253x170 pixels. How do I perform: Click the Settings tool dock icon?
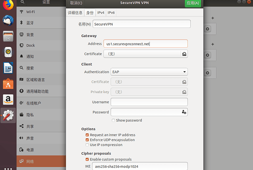pos(8,115)
